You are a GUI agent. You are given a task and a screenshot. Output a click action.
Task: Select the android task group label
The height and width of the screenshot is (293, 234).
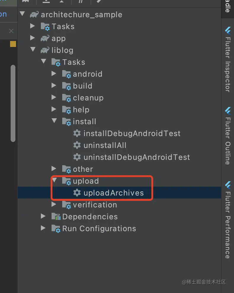pyautogui.click(x=87, y=74)
